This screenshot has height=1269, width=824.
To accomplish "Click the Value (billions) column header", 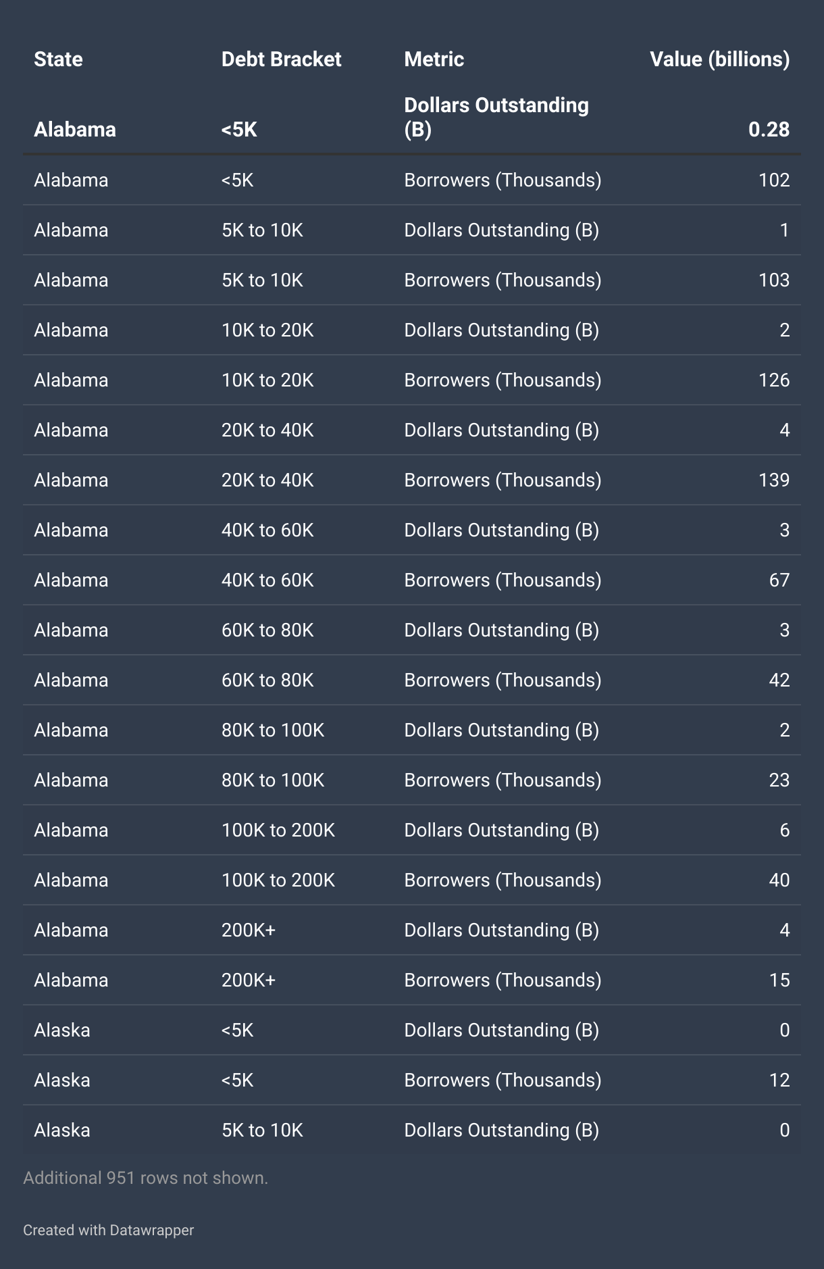I will tap(719, 59).
